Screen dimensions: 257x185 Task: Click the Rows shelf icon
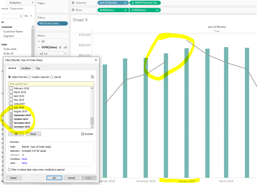pos(73,10)
